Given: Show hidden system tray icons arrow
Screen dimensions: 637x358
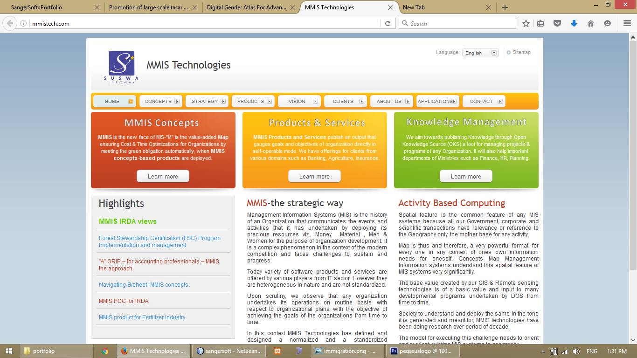Looking at the screenshot, I should [x=543, y=351].
